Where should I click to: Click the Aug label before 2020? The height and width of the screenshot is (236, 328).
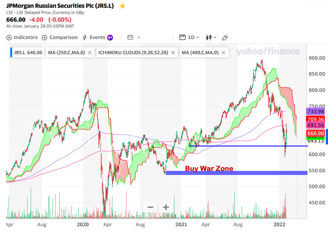42,225
